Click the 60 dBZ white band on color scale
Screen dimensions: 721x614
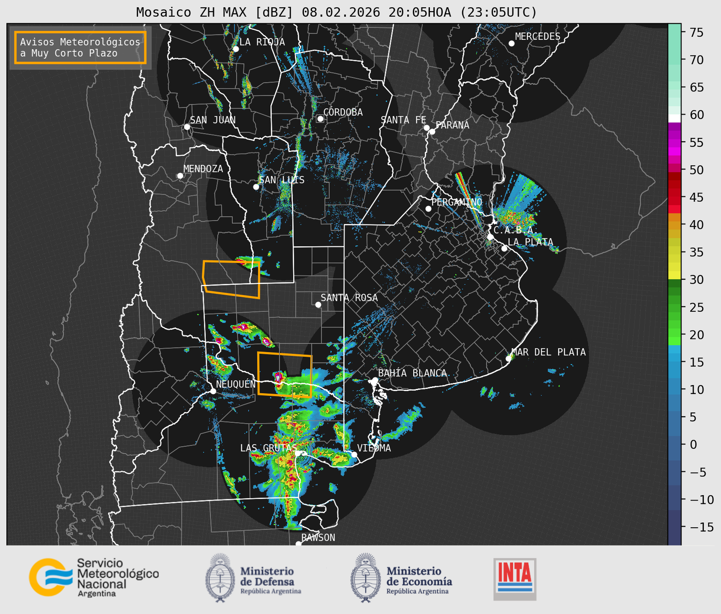point(674,118)
